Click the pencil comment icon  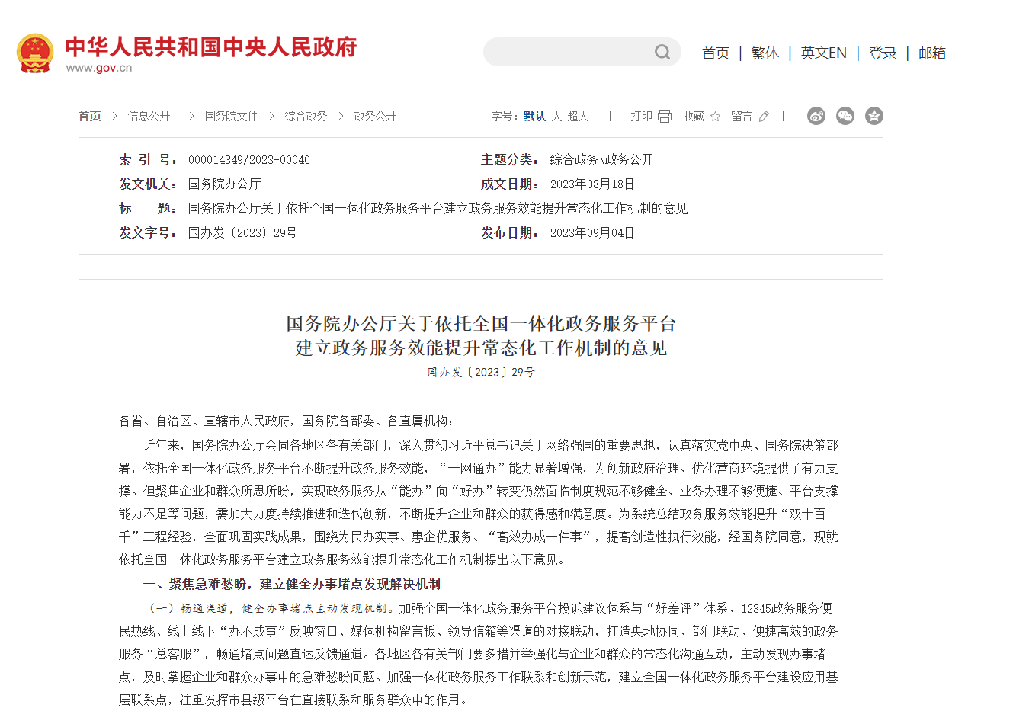click(764, 116)
